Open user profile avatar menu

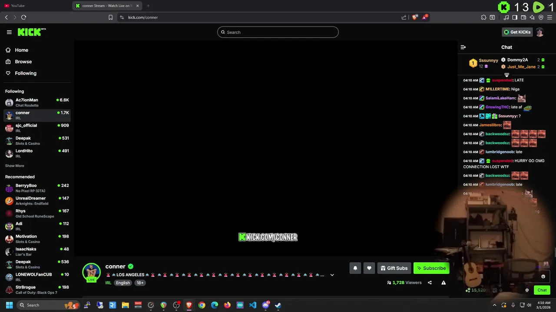coord(539,32)
